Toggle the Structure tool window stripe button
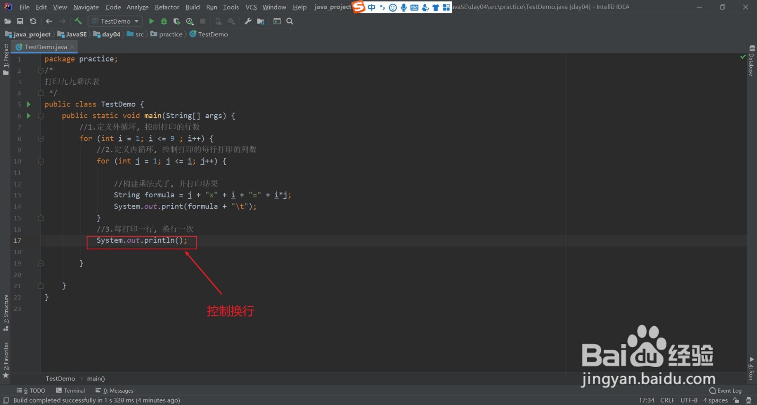This screenshot has height=405, width=757. (x=6, y=313)
